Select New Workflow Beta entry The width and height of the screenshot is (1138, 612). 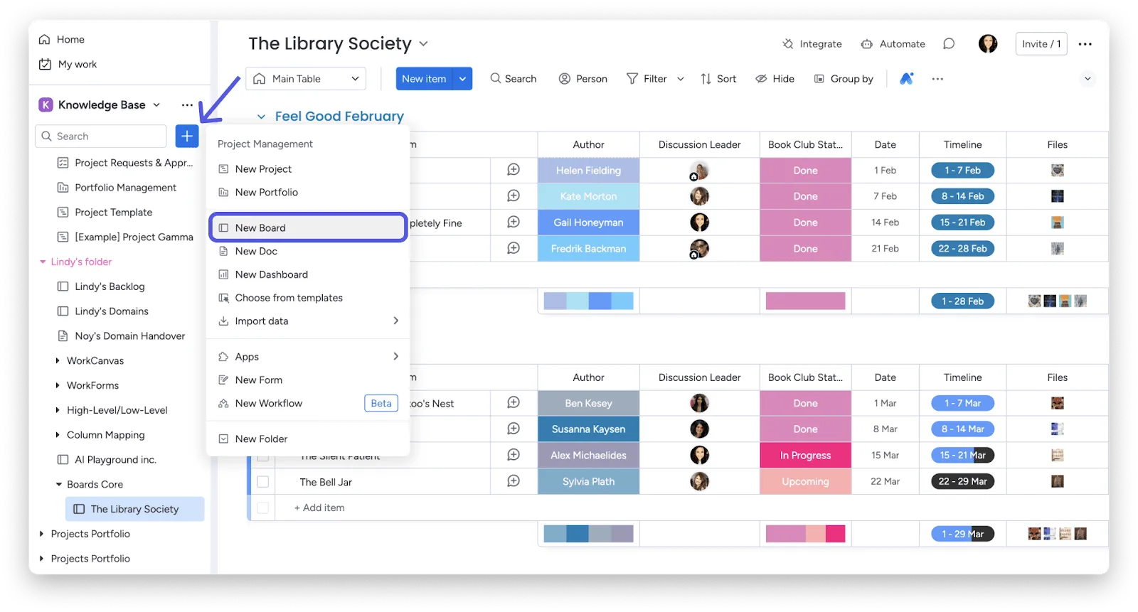point(309,404)
